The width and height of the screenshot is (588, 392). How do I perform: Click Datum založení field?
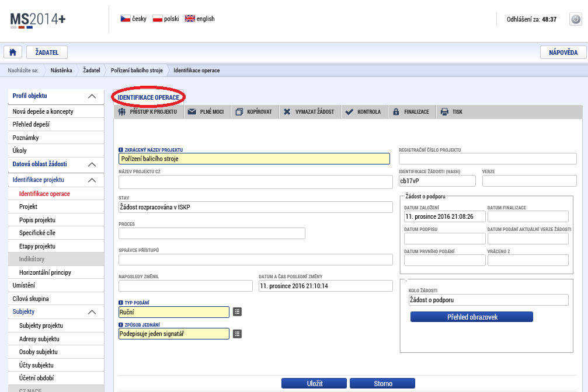[445, 216]
